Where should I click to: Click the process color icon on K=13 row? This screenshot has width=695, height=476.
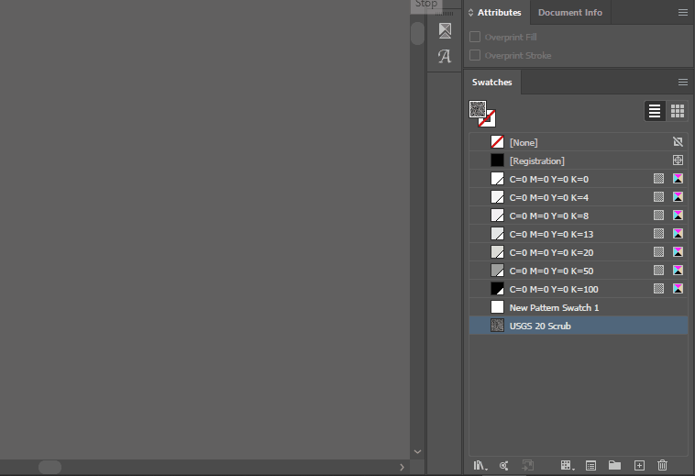[x=658, y=234]
